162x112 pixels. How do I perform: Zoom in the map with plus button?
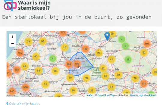(12, 37)
